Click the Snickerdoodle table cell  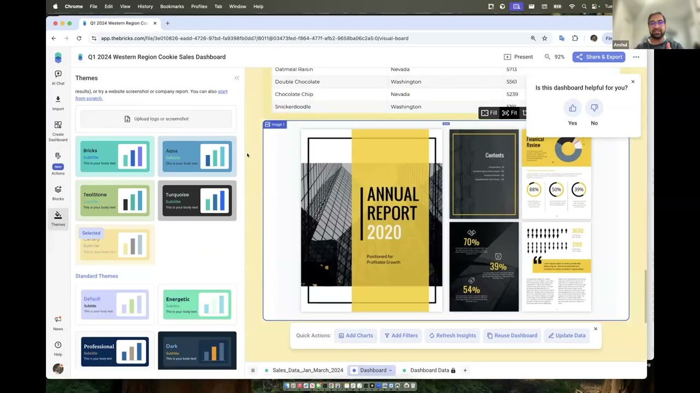coord(293,106)
